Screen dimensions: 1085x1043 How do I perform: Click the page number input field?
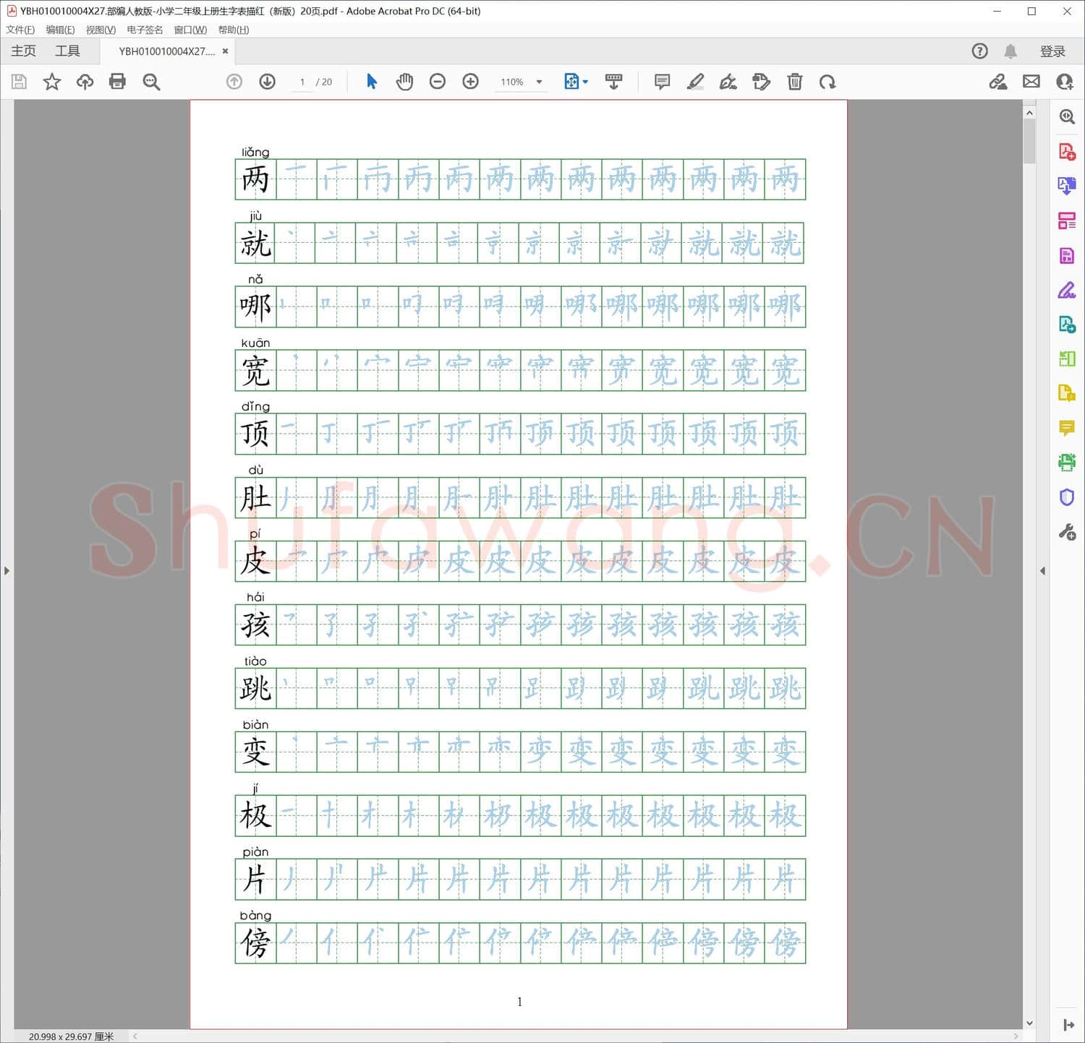302,82
